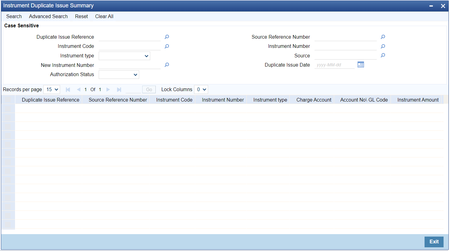Click the Charge Account column header
Image resolution: width=450 pixels, height=251 pixels.
314,100
